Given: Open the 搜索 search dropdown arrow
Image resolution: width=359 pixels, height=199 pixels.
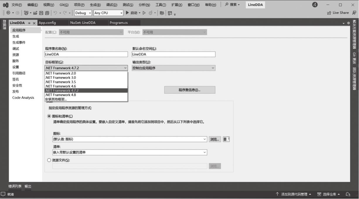Looking at the screenshot, I should coord(239,5).
